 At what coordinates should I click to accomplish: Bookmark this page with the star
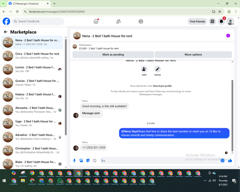pos(220,12)
